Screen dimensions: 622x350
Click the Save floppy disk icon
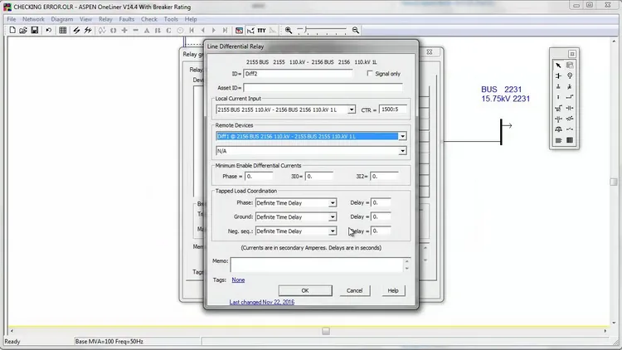tap(35, 30)
